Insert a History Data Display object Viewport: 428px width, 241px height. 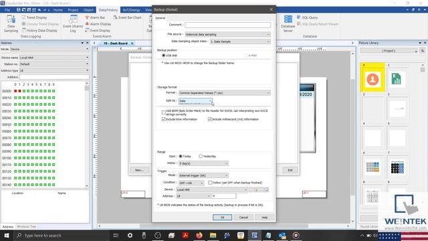(x=39, y=31)
